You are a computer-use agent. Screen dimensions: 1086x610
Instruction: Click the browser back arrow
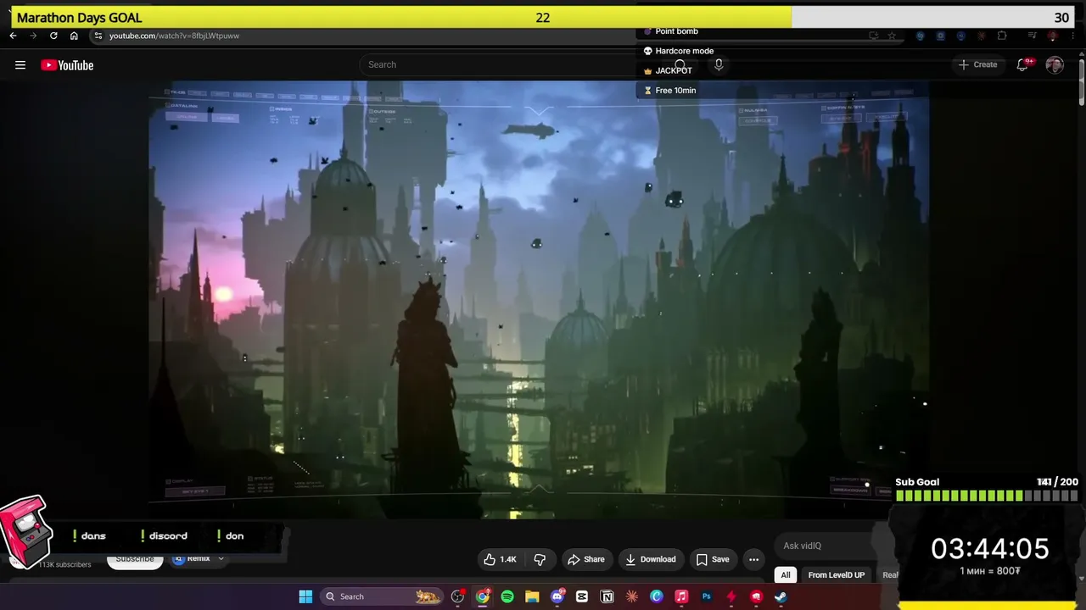coord(13,36)
